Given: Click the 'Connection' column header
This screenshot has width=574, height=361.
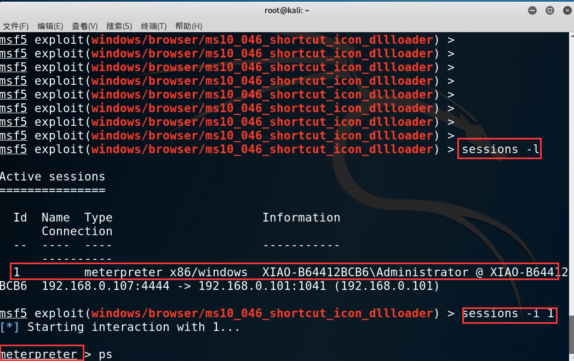Looking at the screenshot, I should click(77, 231).
